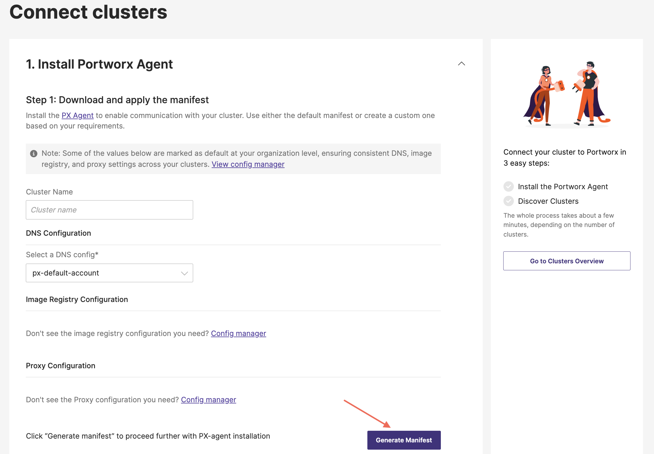Click the DNS Configuration section heading
This screenshot has width=654, height=454.
point(58,233)
